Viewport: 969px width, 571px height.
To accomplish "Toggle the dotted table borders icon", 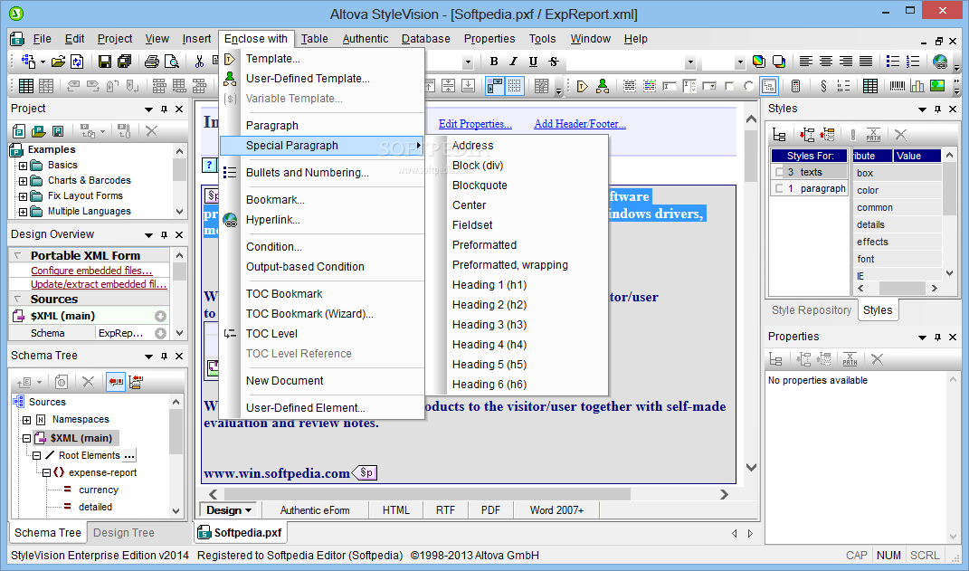I will tap(514, 86).
